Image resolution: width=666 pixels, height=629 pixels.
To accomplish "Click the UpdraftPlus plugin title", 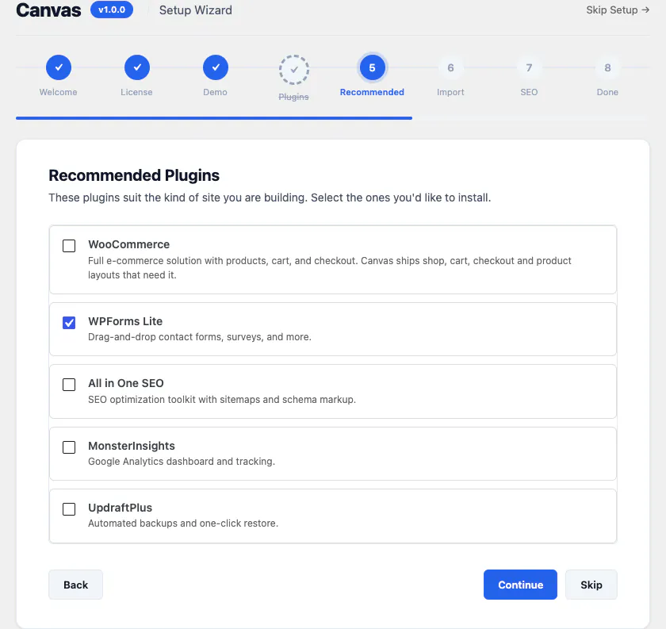I will [x=121, y=508].
